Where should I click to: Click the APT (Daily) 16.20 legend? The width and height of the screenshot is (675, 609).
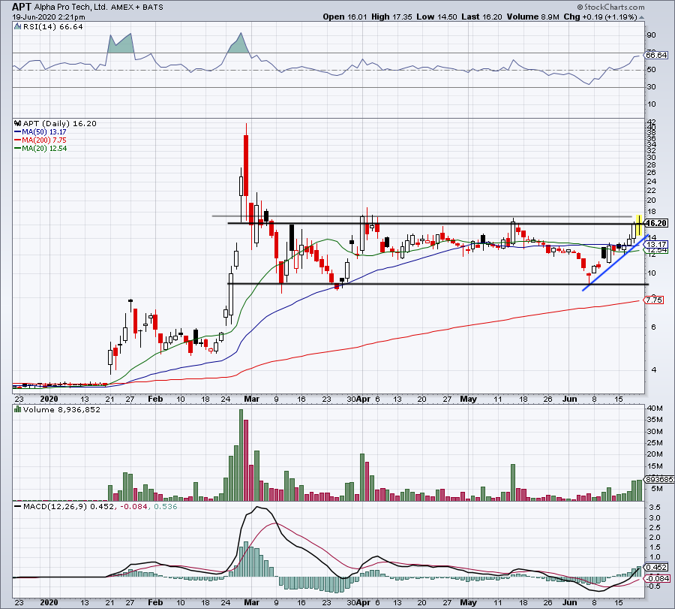tap(60, 123)
